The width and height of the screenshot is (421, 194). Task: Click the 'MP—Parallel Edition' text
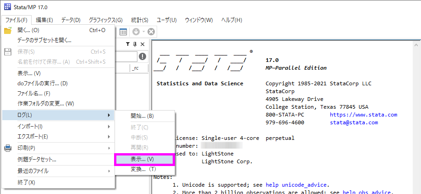click(296, 68)
